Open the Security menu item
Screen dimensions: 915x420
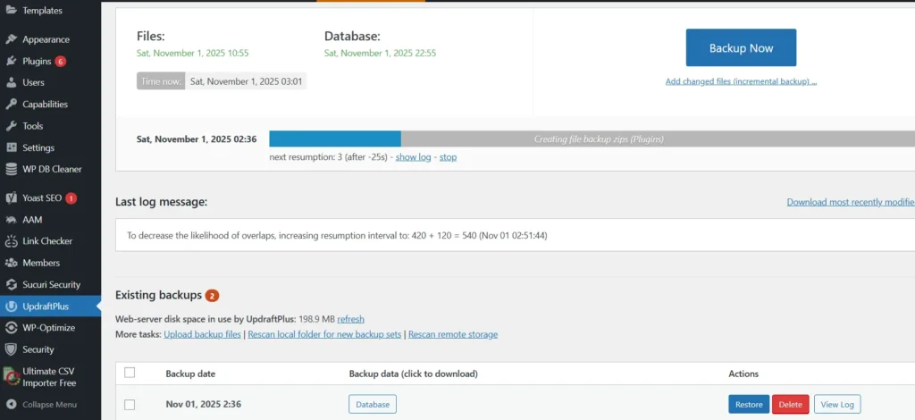(x=38, y=349)
